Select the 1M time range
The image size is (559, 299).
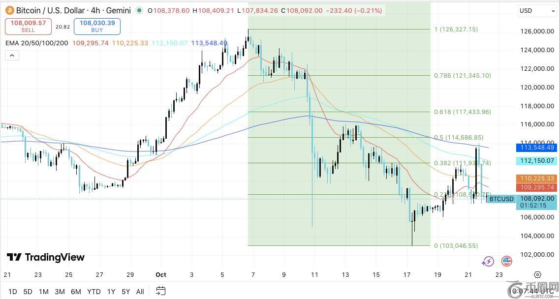pyautogui.click(x=43, y=292)
